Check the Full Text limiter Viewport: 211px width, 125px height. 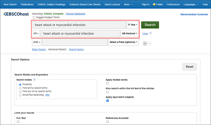point(18,122)
